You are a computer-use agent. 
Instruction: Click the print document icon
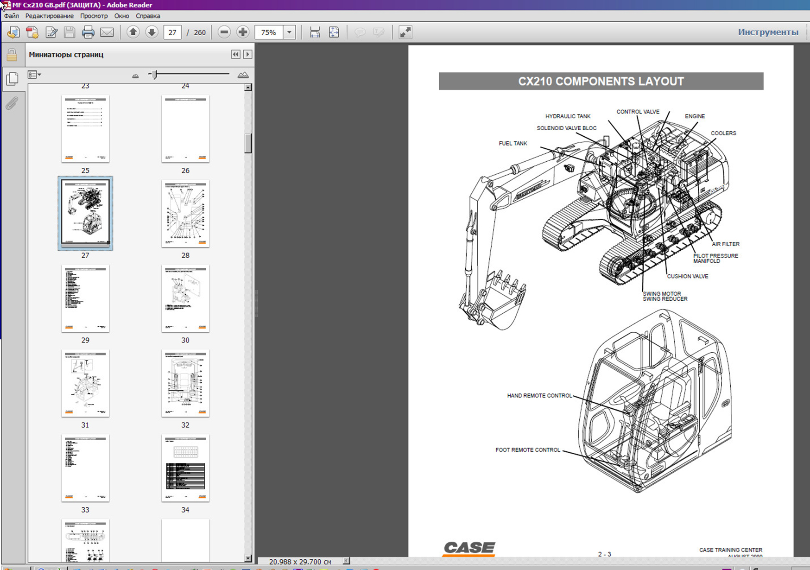coord(88,32)
